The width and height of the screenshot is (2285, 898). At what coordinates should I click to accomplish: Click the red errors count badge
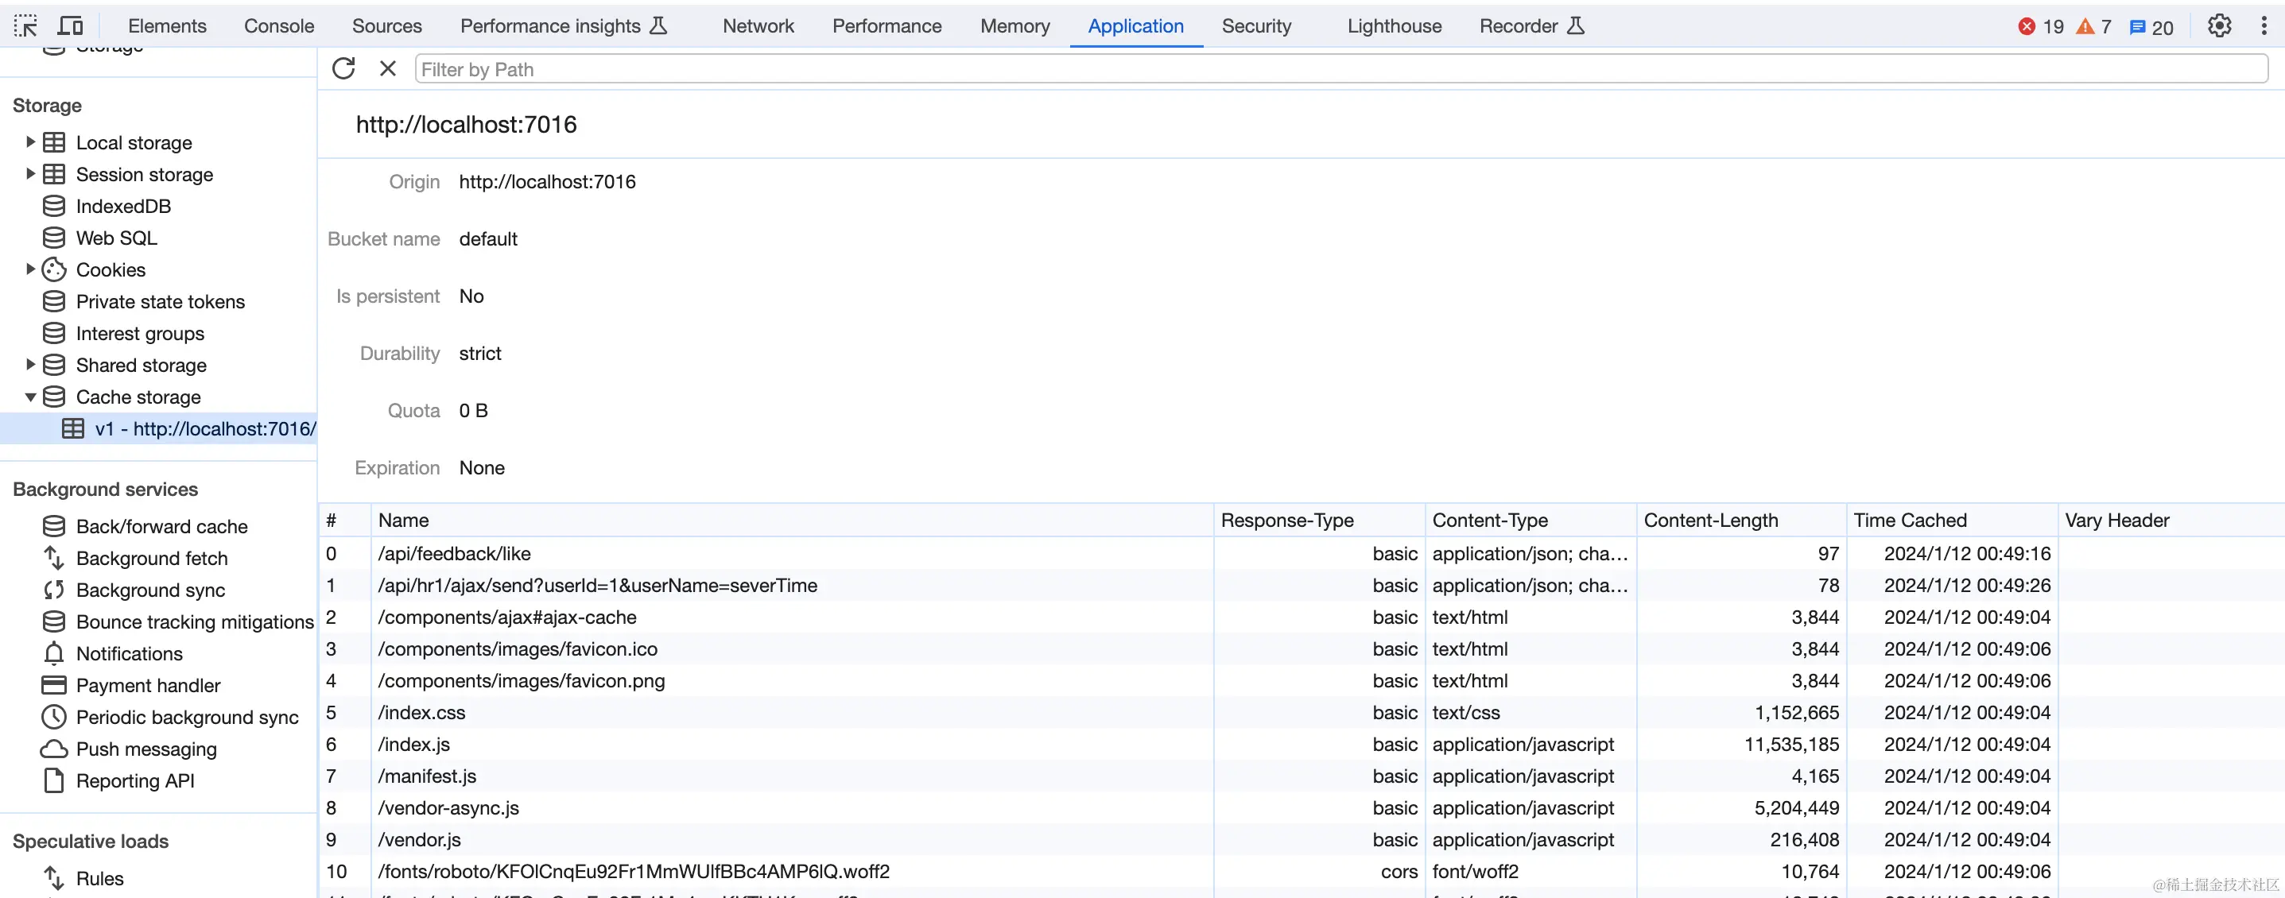pos(2040,26)
